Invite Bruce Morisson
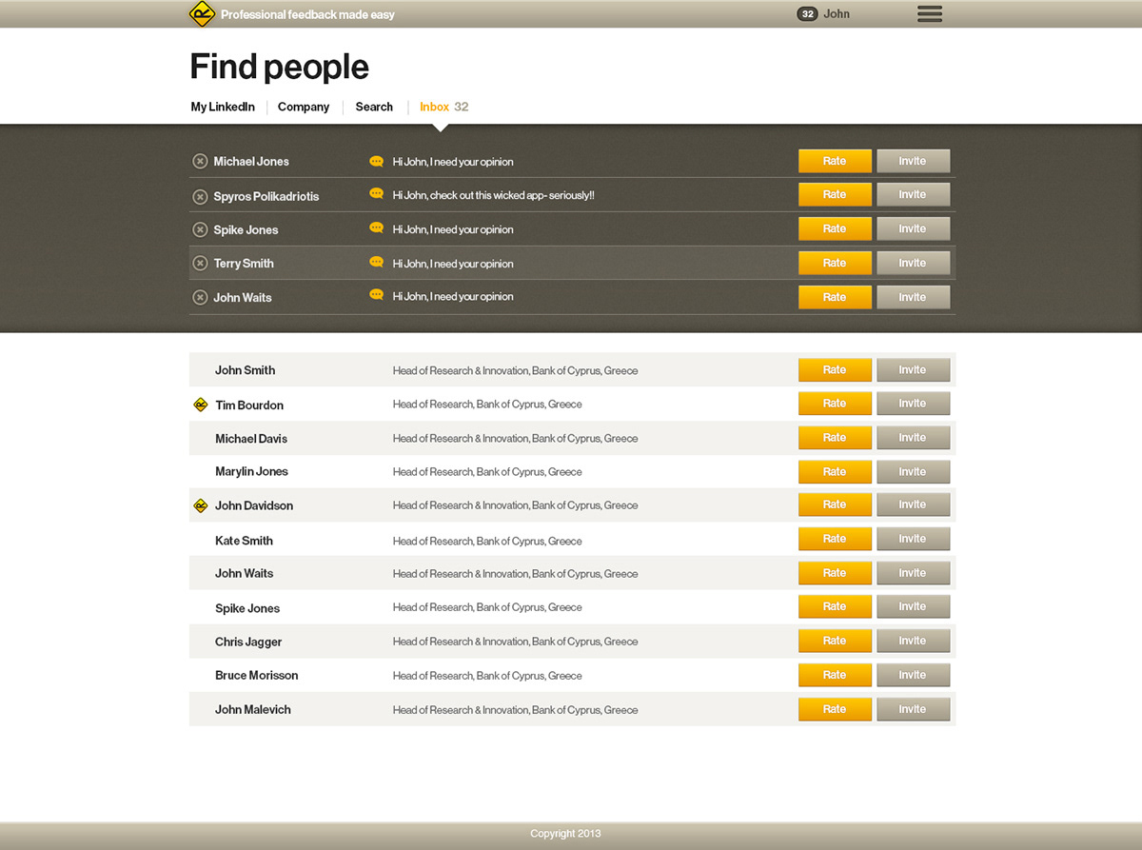Image resolution: width=1142 pixels, height=850 pixels. click(913, 675)
